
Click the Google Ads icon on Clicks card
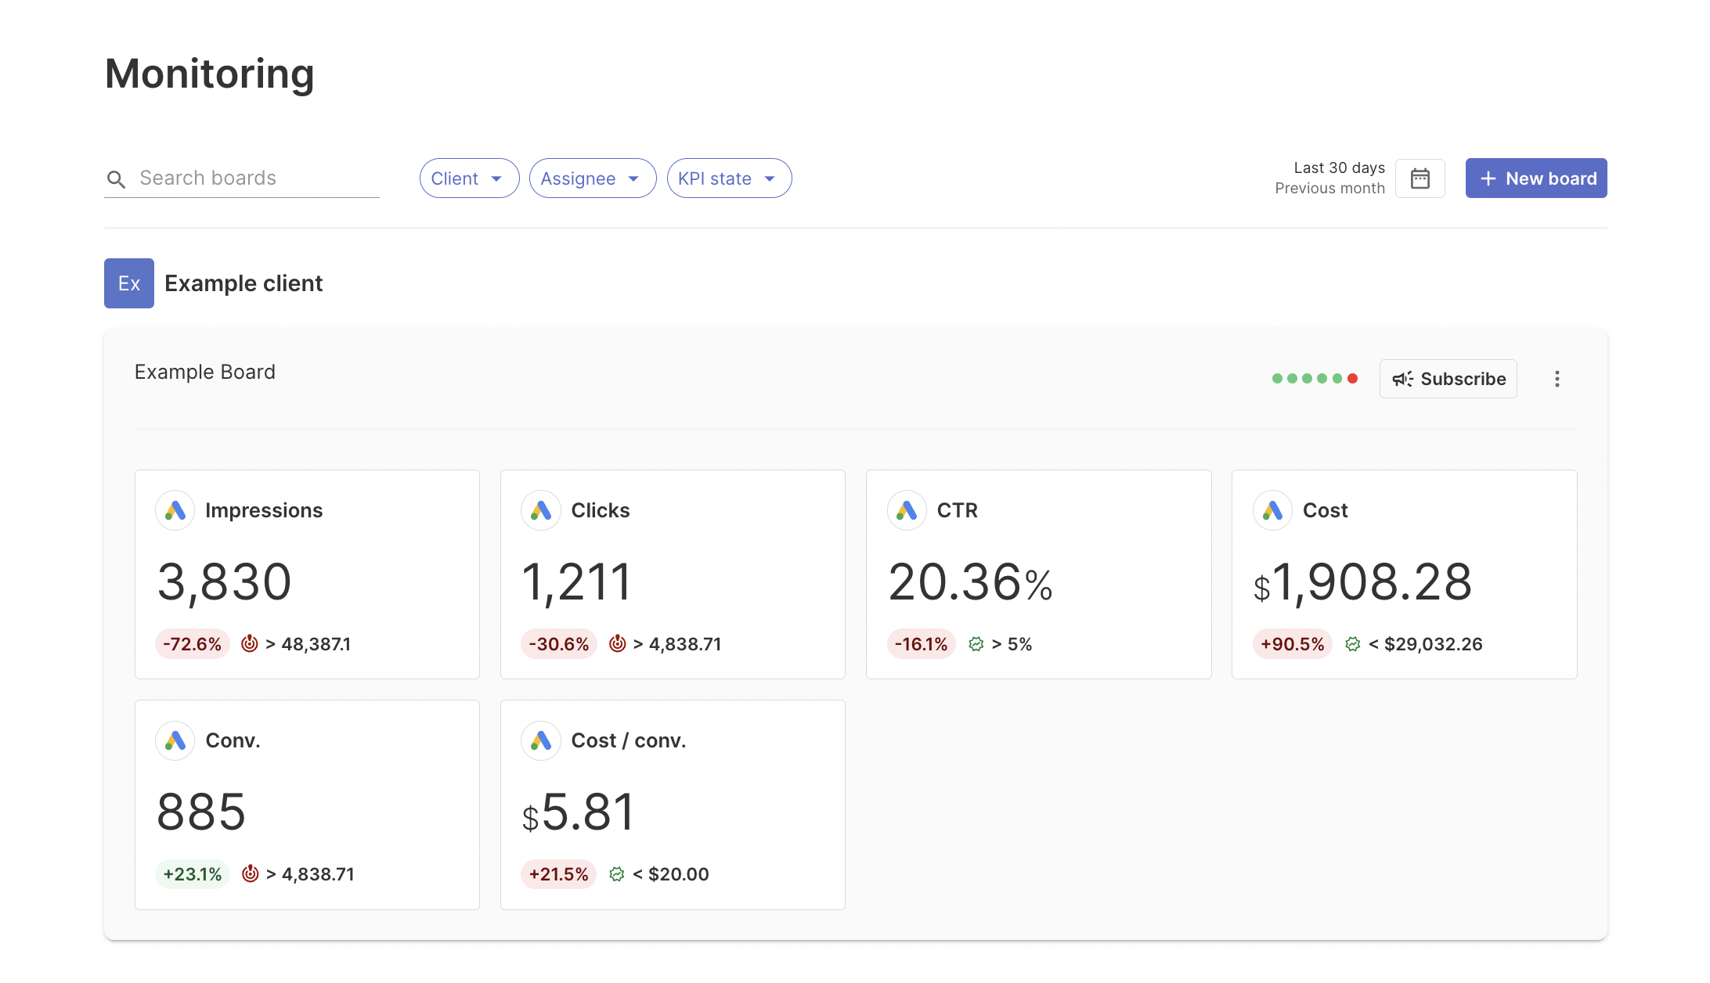coord(541,510)
